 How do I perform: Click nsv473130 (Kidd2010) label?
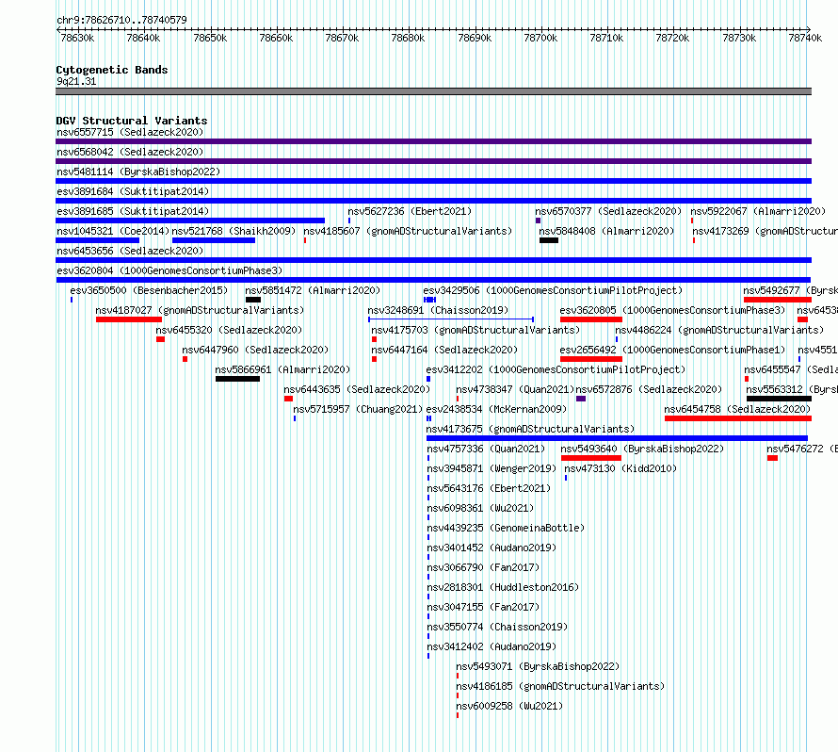[x=620, y=468]
